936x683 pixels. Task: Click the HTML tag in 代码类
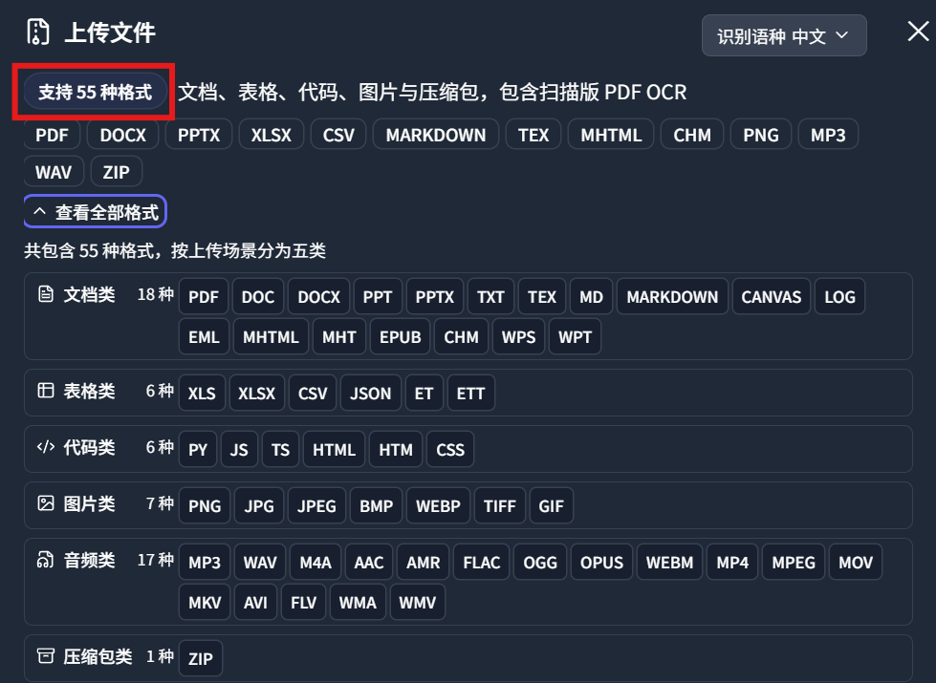point(334,449)
